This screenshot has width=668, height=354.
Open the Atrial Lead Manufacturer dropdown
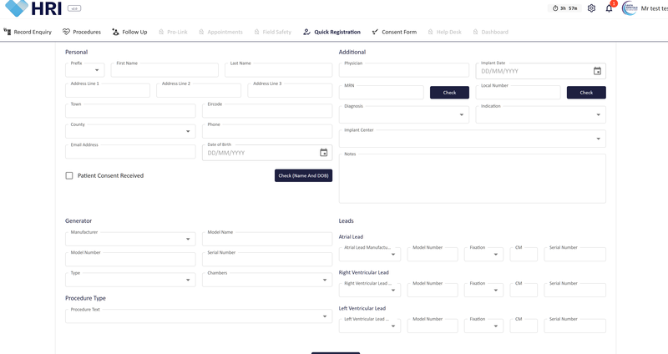[370, 255]
